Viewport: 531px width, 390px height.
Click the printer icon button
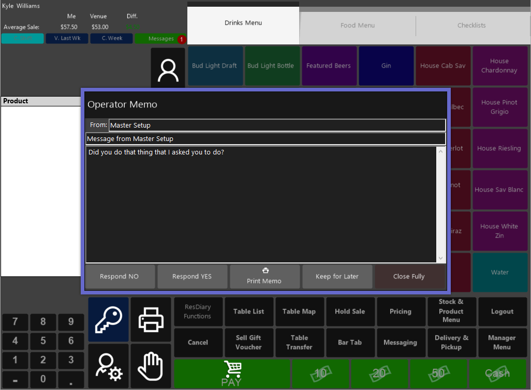click(x=151, y=319)
